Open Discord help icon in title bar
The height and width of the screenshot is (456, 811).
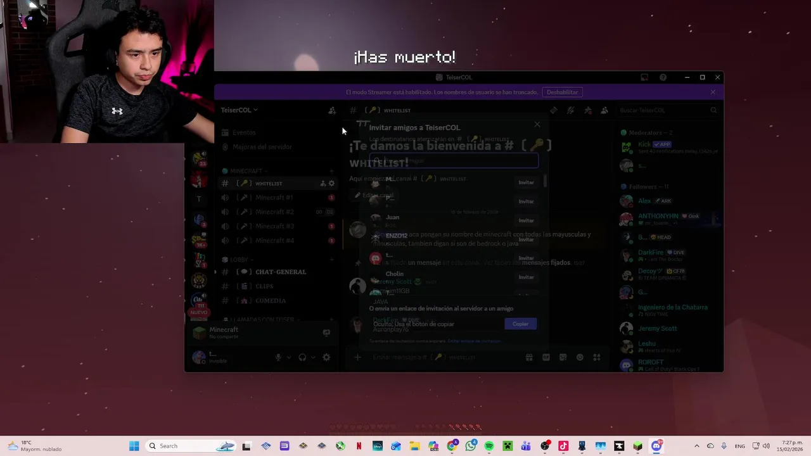tap(663, 77)
